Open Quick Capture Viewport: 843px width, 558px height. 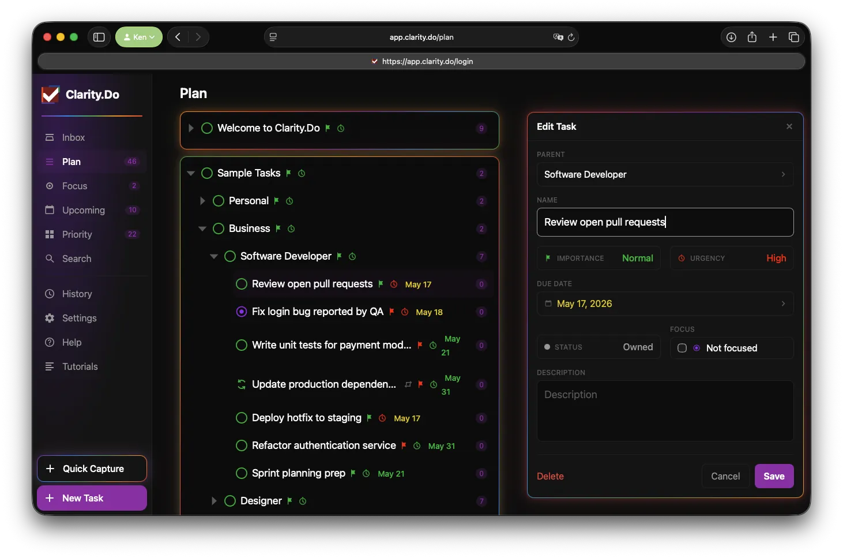[x=92, y=469]
